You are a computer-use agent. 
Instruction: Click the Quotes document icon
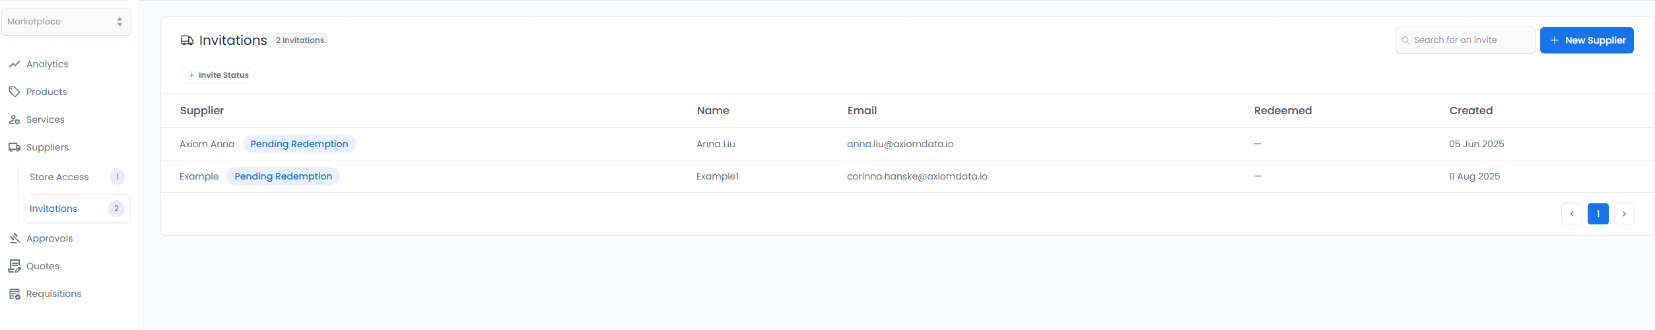pos(14,266)
